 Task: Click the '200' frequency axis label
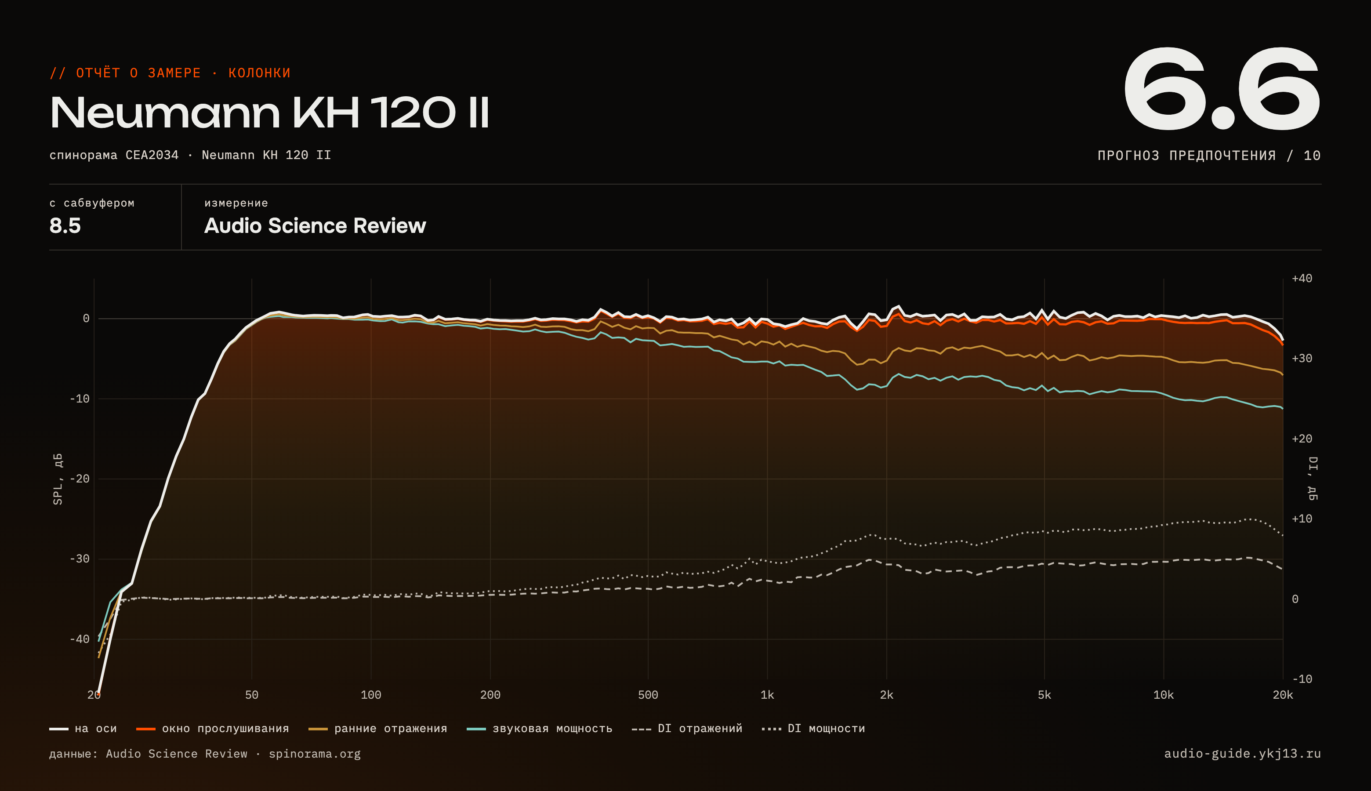pos(490,695)
